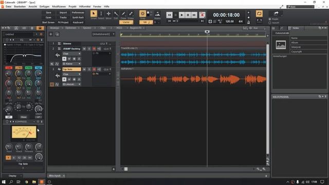Open Windows Start menu

4,182
